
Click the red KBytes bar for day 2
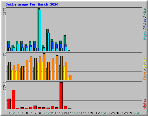click(x=13, y=99)
